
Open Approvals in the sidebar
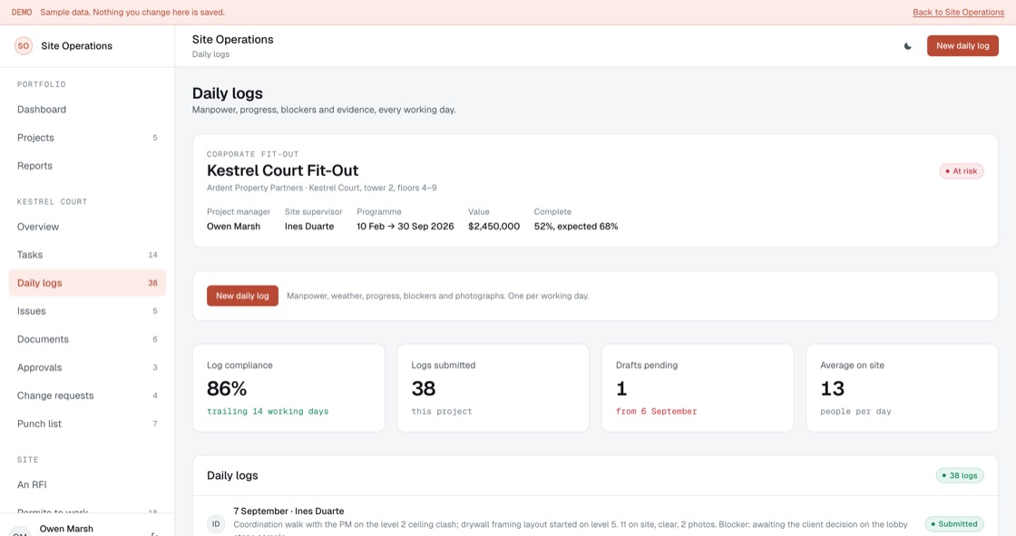click(x=87, y=367)
